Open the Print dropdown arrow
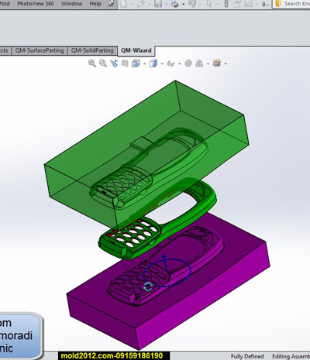The height and width of the screenshot is (360, 310). click(x=183, y=4)
